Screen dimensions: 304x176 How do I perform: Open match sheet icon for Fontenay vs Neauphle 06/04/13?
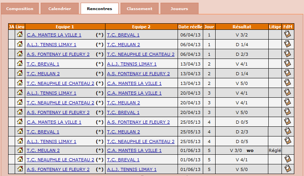(288, 53)
